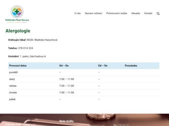Open Pohotovostní služba page
The height and width of the screenshot is (126, 169).
click(117, 13)
